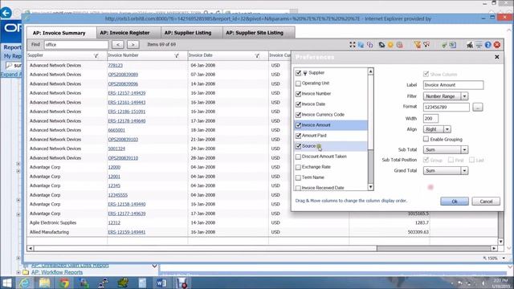
Task: Uncheck the Invoice Number checkbox in Preferences
Action: (x=298, y=94)
